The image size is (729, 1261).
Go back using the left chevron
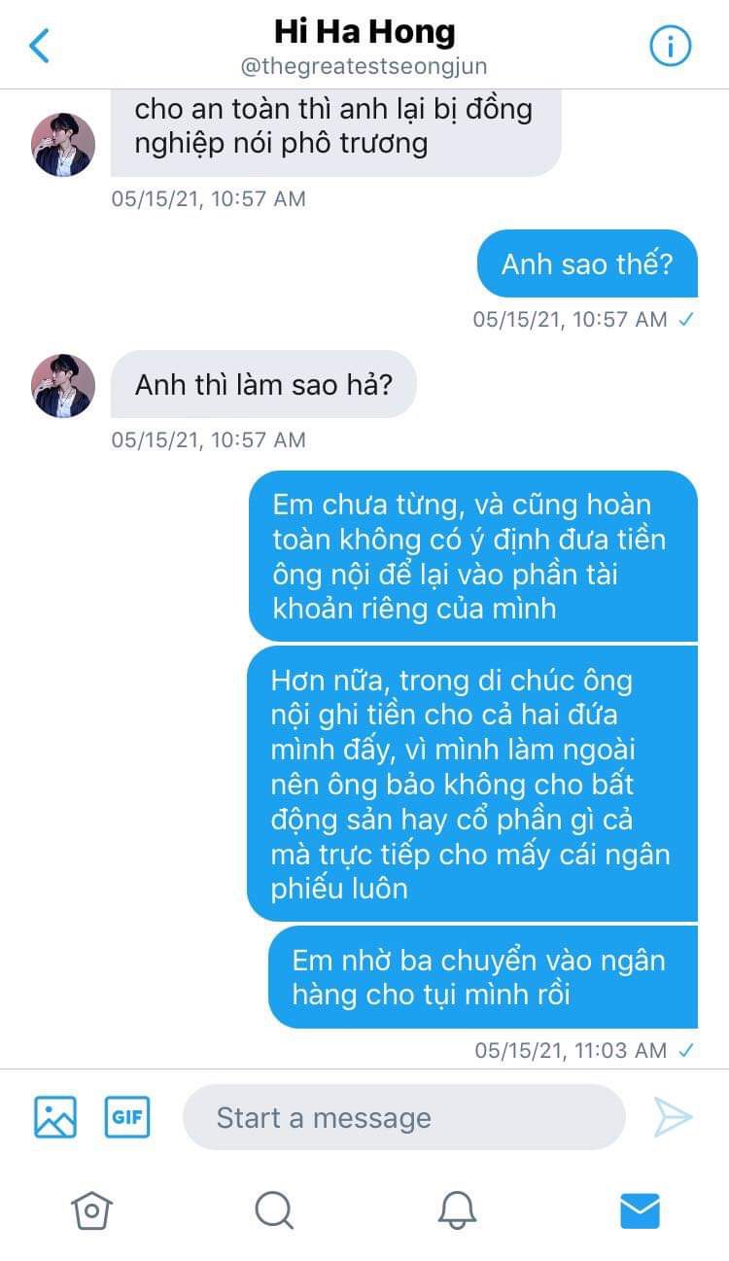39,46
